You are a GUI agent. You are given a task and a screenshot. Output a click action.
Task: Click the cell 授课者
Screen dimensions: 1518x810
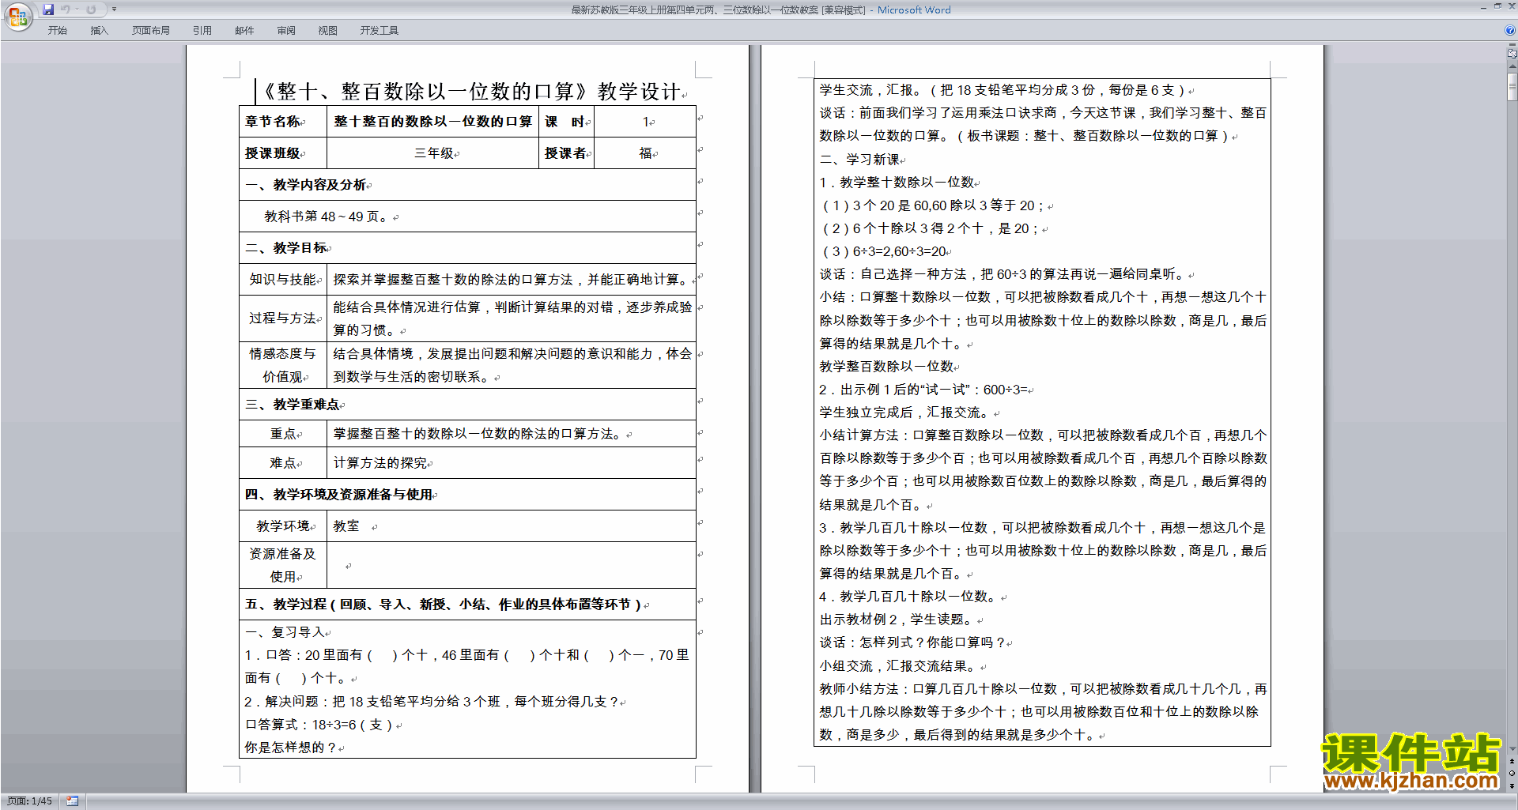point(567,153)
